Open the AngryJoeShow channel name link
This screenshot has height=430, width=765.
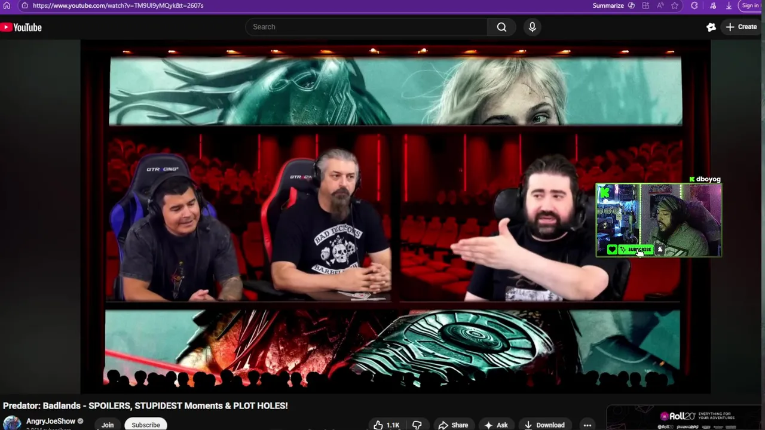coord(51,421)
